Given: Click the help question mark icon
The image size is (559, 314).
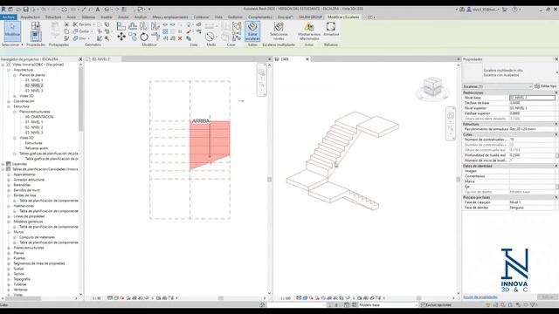Looking at the screenshot, I should pos(514,10).
